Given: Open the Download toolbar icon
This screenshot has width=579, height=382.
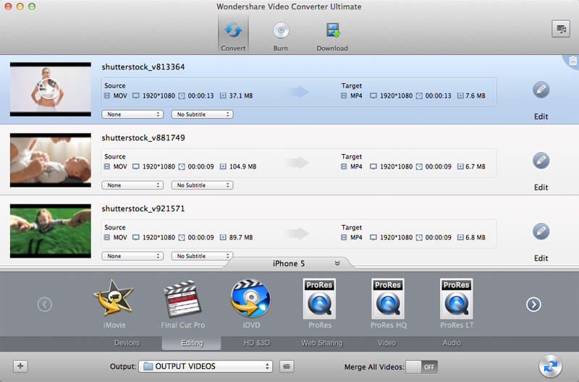Looking at the screenshot, I should coord(332,31).
